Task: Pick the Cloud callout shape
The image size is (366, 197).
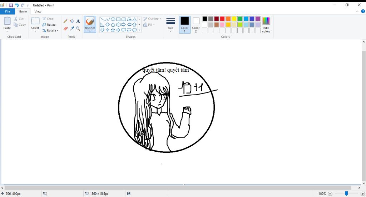Action: pos(134,30)
